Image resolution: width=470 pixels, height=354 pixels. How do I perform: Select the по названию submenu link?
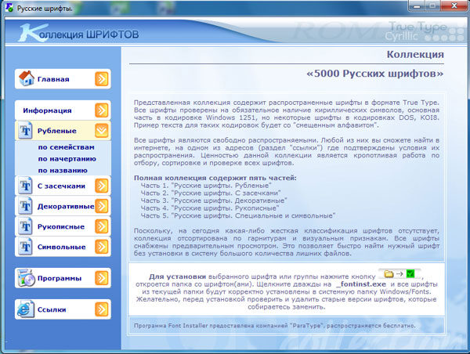pos(63,170)
